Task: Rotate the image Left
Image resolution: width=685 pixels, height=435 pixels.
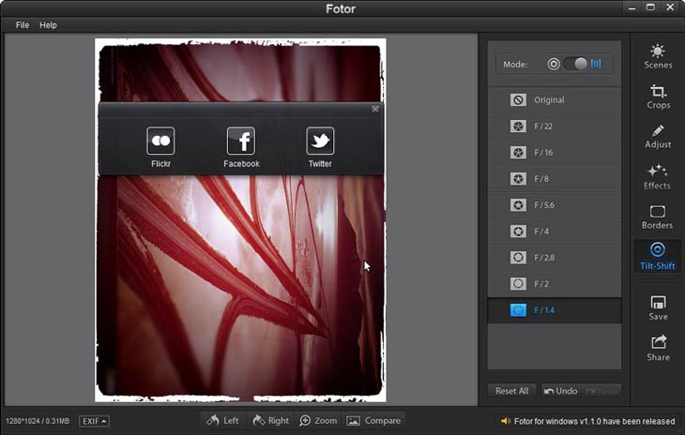Action: [222, 421]
